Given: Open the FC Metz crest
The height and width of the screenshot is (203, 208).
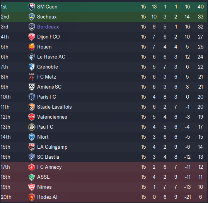Looking at the screenshot, I should coord(32,77).
